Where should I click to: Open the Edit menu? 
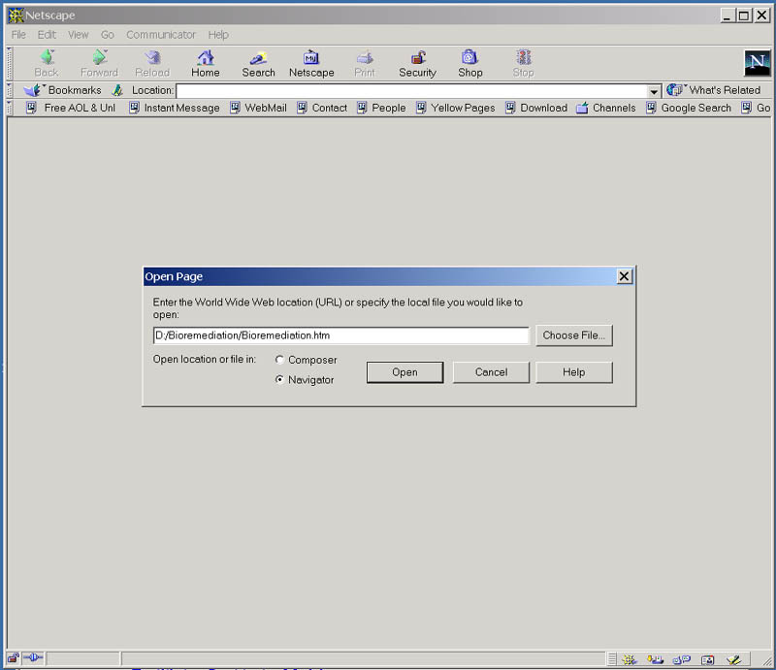point(47,35)
